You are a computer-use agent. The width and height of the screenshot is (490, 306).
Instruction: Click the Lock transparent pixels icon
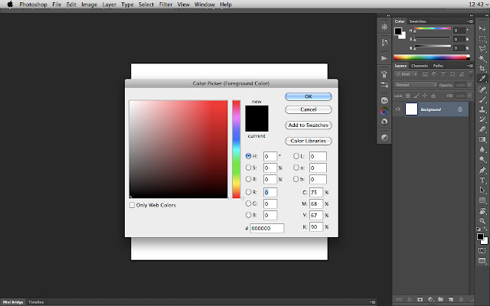pos(408,96)
